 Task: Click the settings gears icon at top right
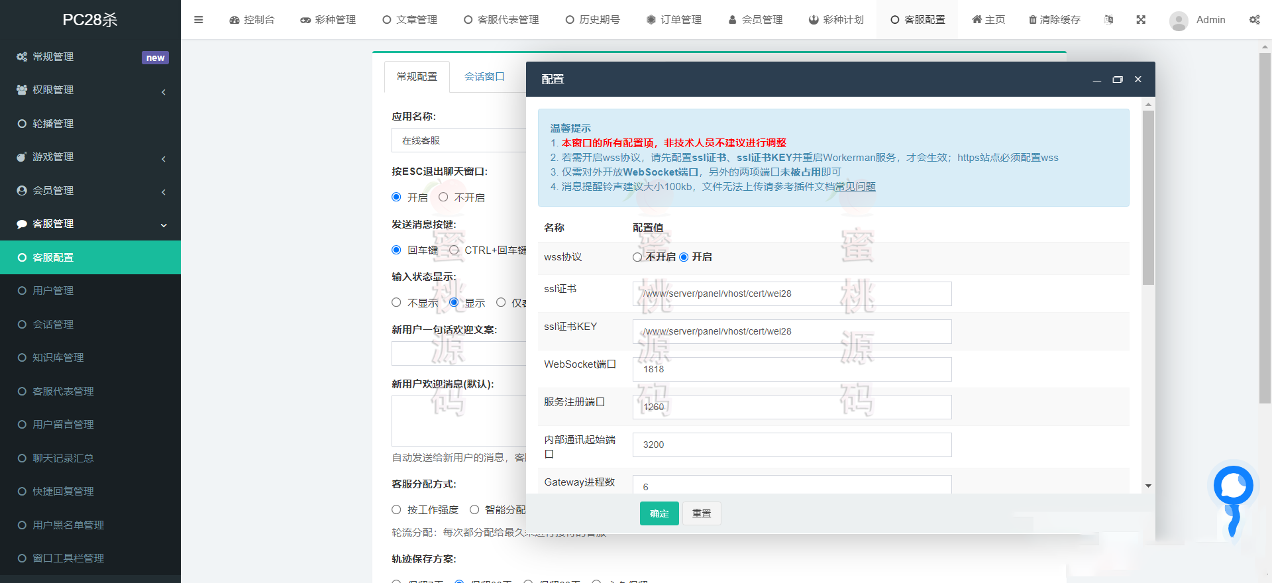click(x=1254, y=20)
